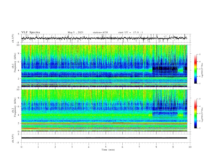Click the time axis tick label "8"
Image resolution: width=214 pixels, height=165 pixels.
pyautogui.click(x=156, y=147)
